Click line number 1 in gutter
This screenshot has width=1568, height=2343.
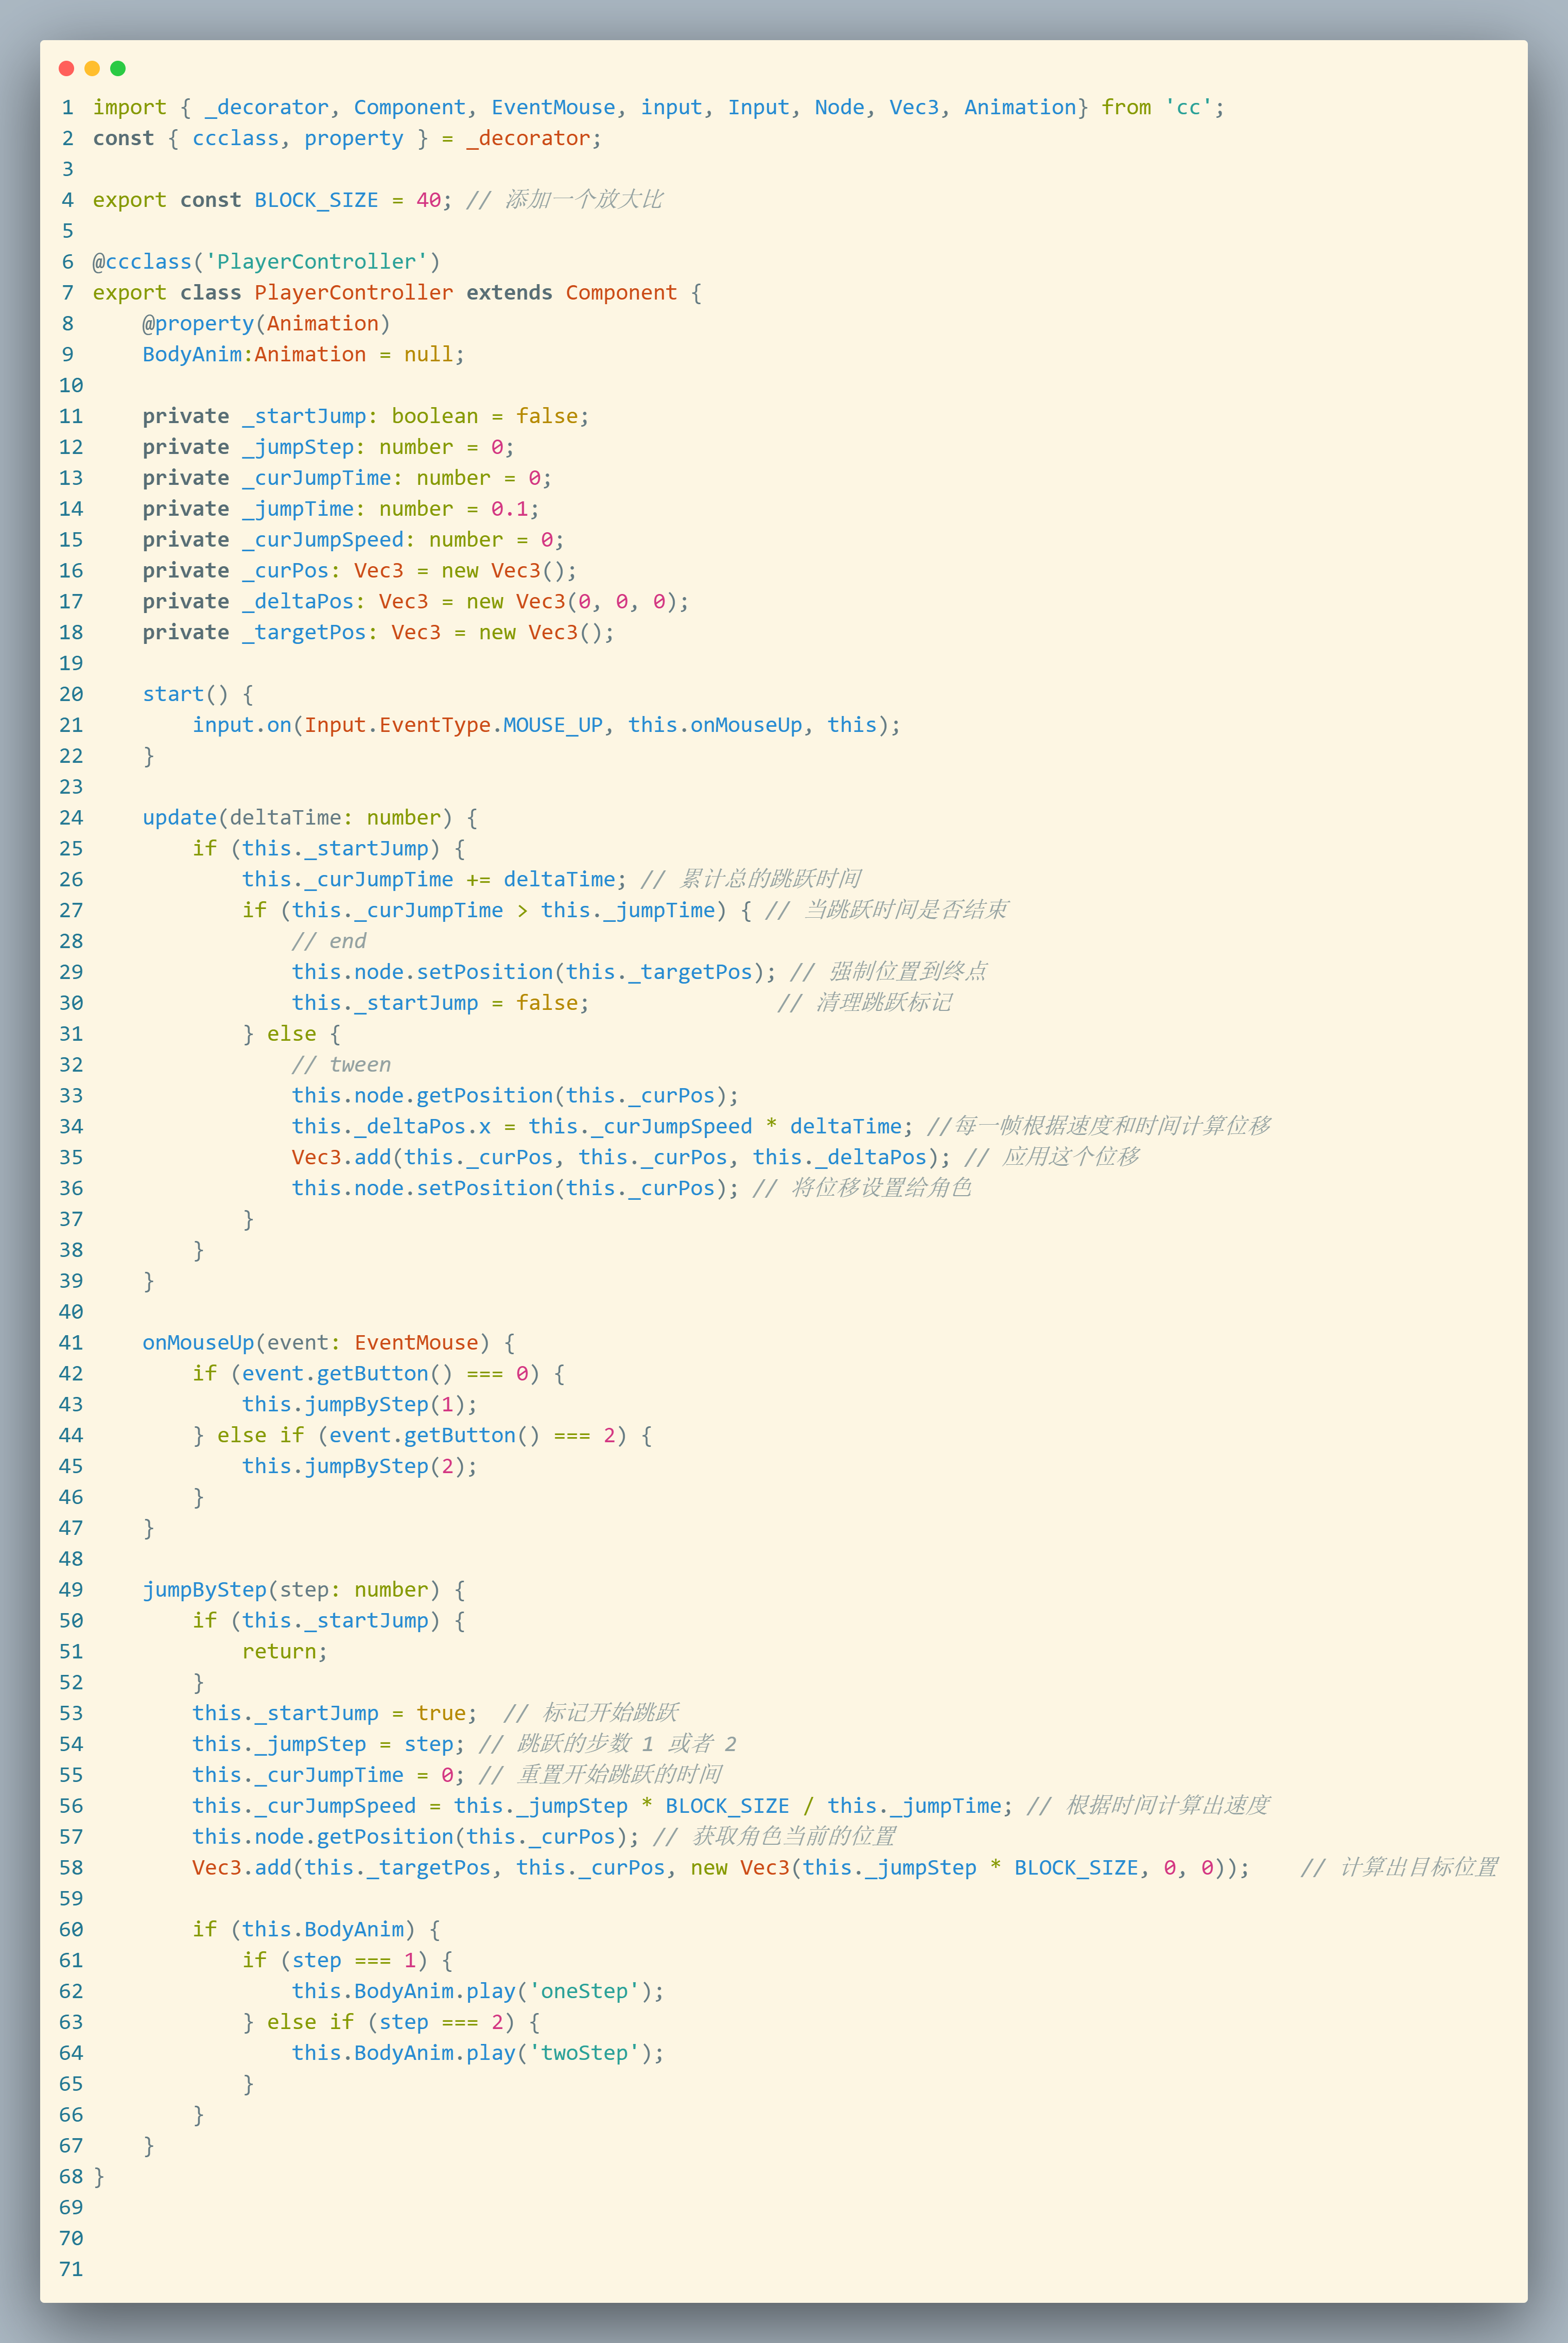(67, 107)
